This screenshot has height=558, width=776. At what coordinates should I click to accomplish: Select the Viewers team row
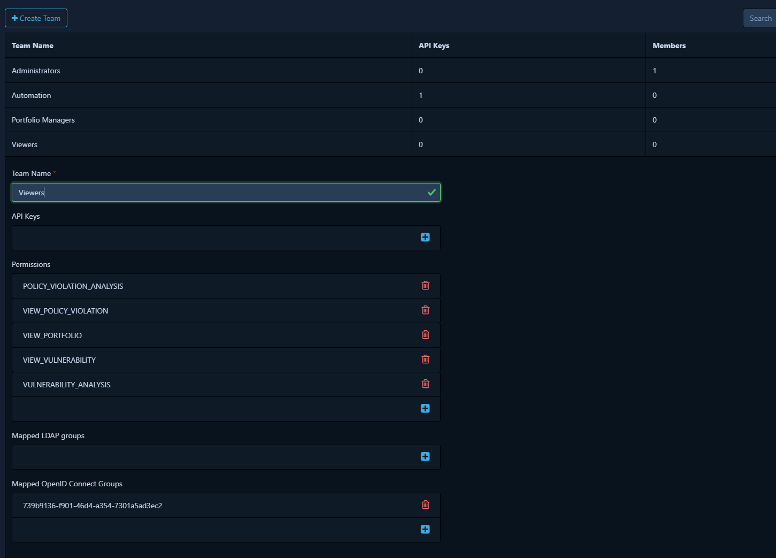coord(209,144)
